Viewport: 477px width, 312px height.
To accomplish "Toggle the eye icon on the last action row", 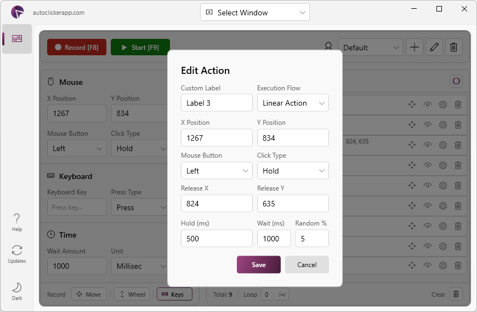I will [428, 265].
